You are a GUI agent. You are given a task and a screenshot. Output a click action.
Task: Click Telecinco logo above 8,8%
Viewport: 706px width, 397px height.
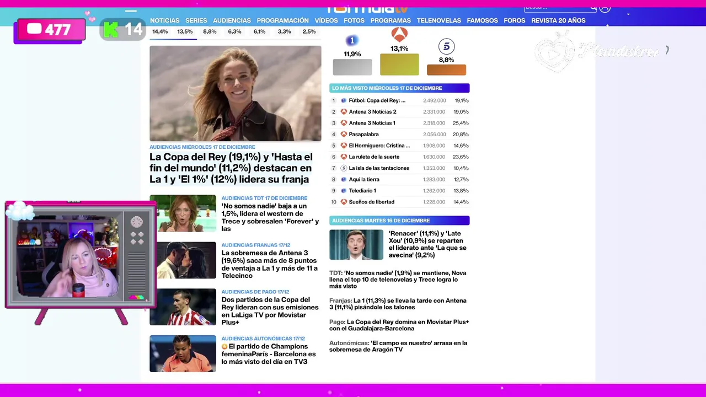446,46
